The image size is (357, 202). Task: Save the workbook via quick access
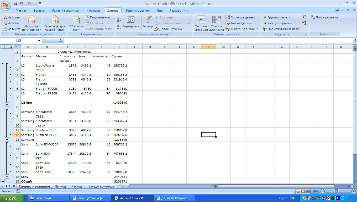coord(15,4)
